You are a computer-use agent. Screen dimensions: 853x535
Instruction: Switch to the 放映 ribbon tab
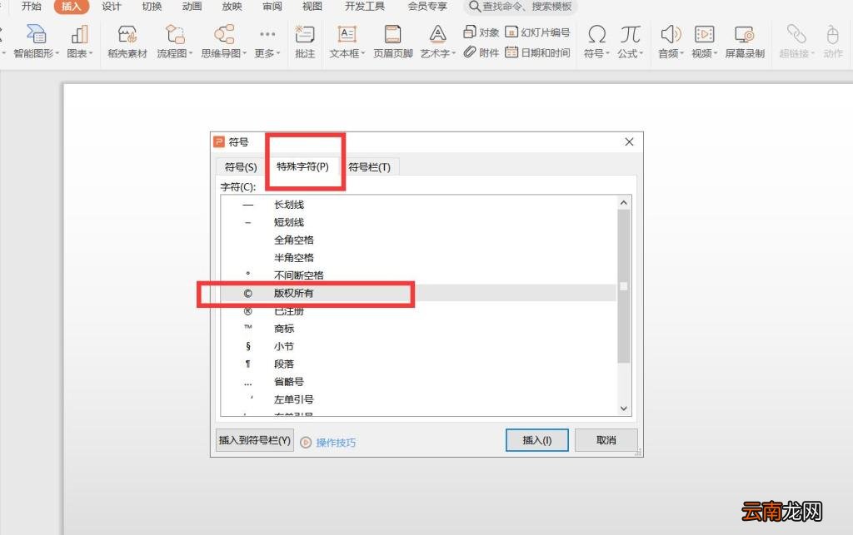pyautogui.click(x=232, y=7)
